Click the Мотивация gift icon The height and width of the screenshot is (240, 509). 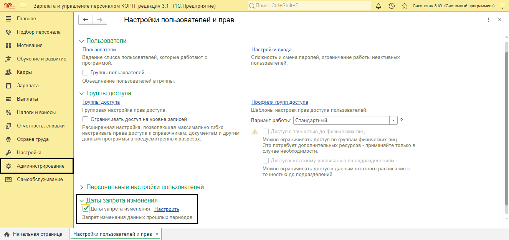pos(8,46)
